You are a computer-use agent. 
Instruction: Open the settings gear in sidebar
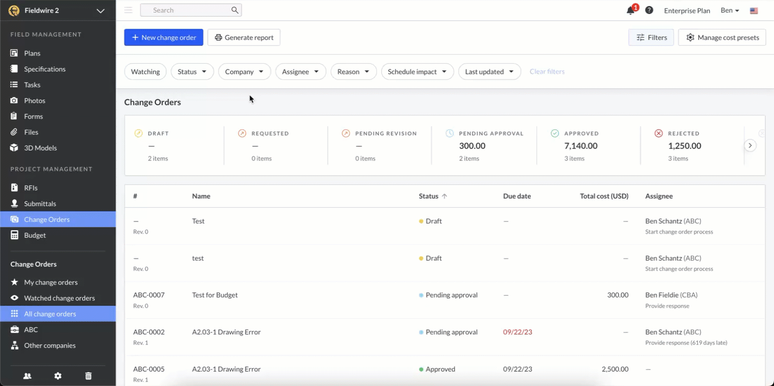click(x=58, y=376)
